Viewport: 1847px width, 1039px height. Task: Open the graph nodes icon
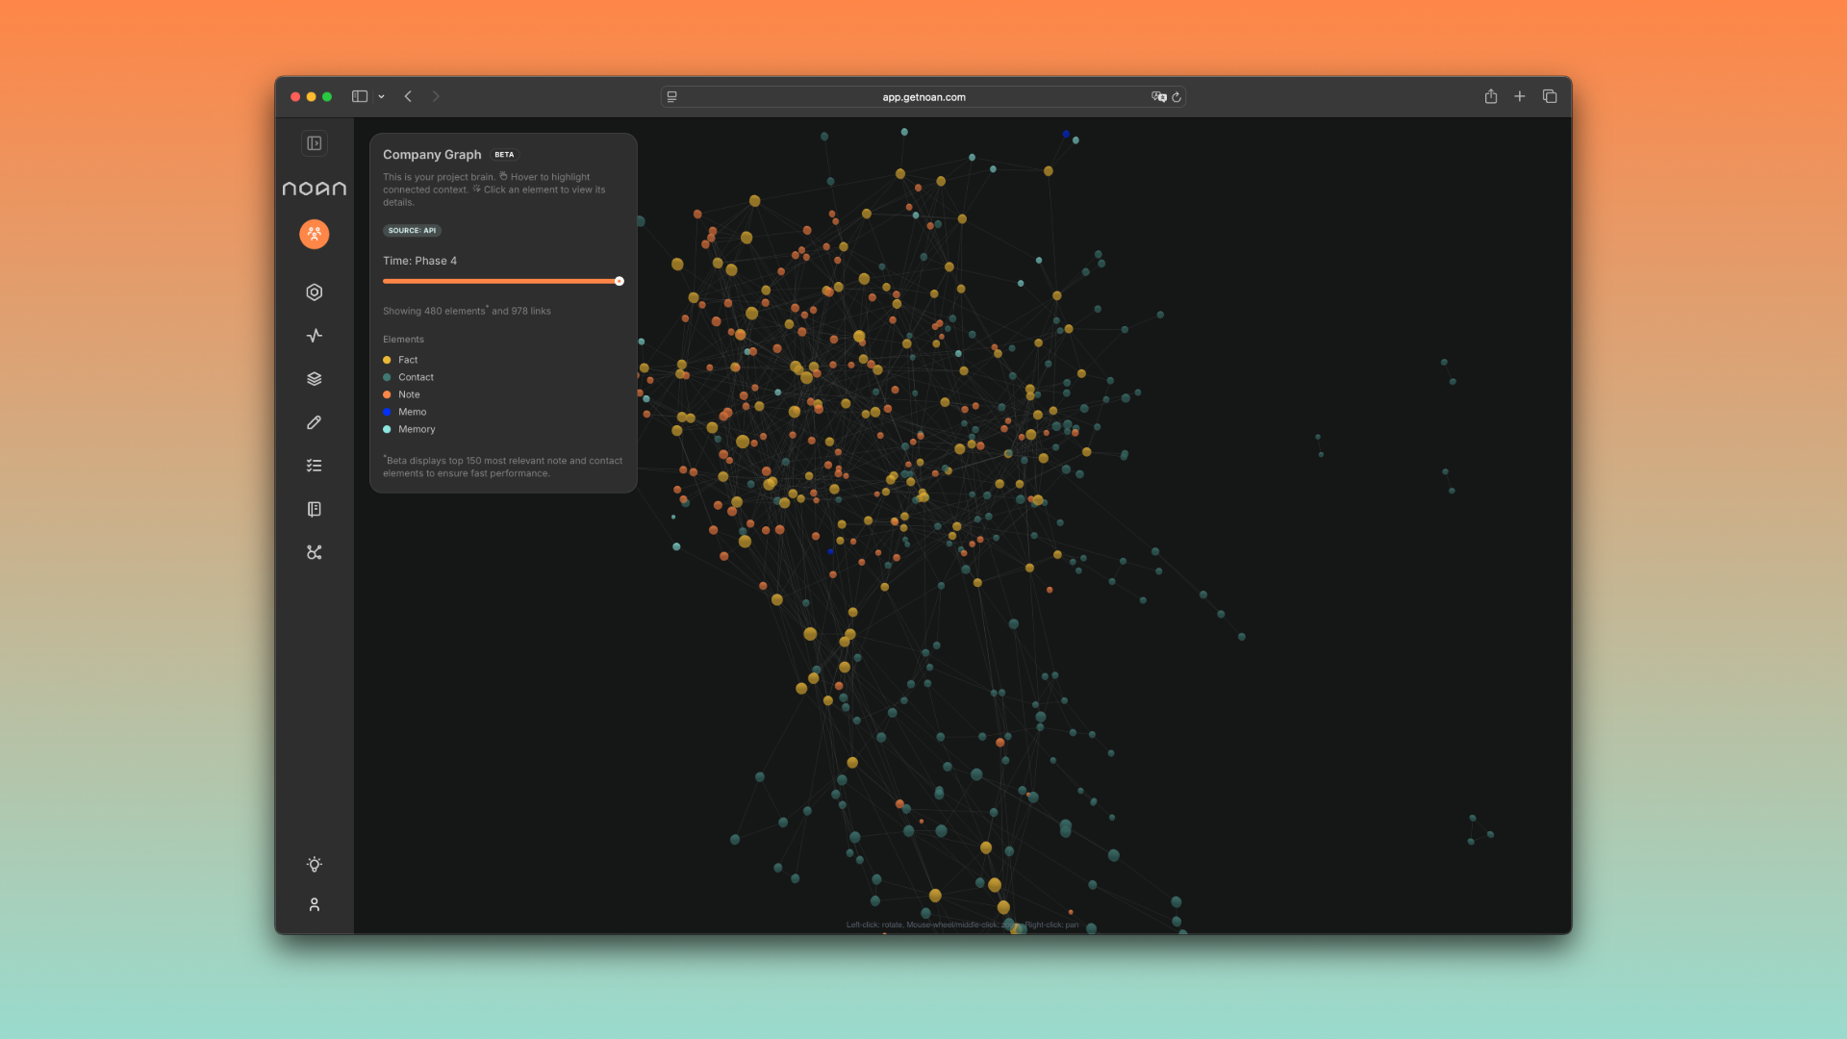tap(315, 552)
